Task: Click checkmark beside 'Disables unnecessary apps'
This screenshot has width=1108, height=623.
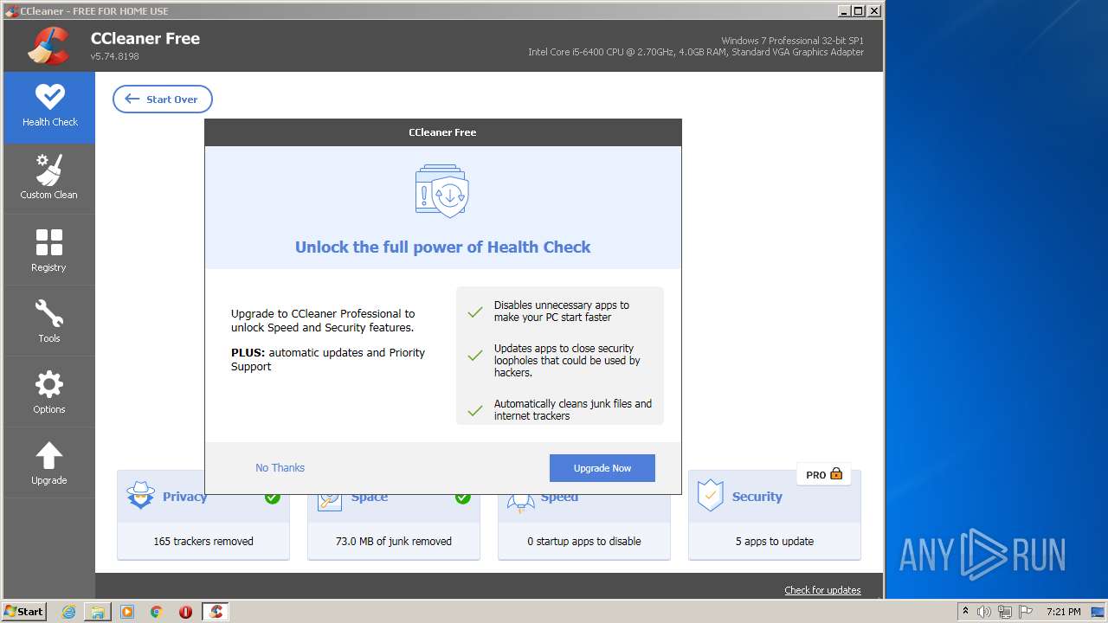Action: pos(475,312)
